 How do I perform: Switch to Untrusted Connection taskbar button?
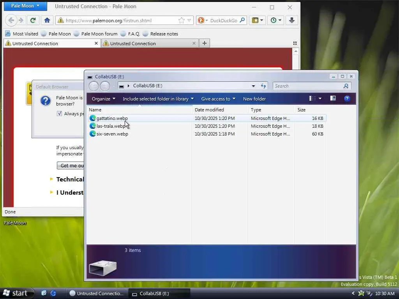tap(97, 294)
